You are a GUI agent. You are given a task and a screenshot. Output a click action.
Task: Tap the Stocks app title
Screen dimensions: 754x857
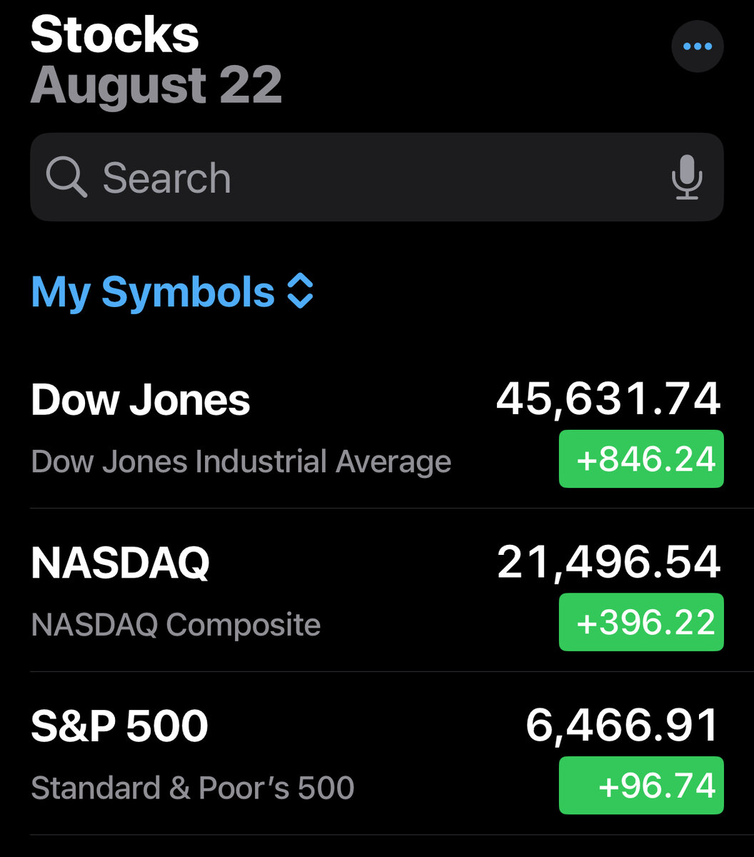(114, 34)
